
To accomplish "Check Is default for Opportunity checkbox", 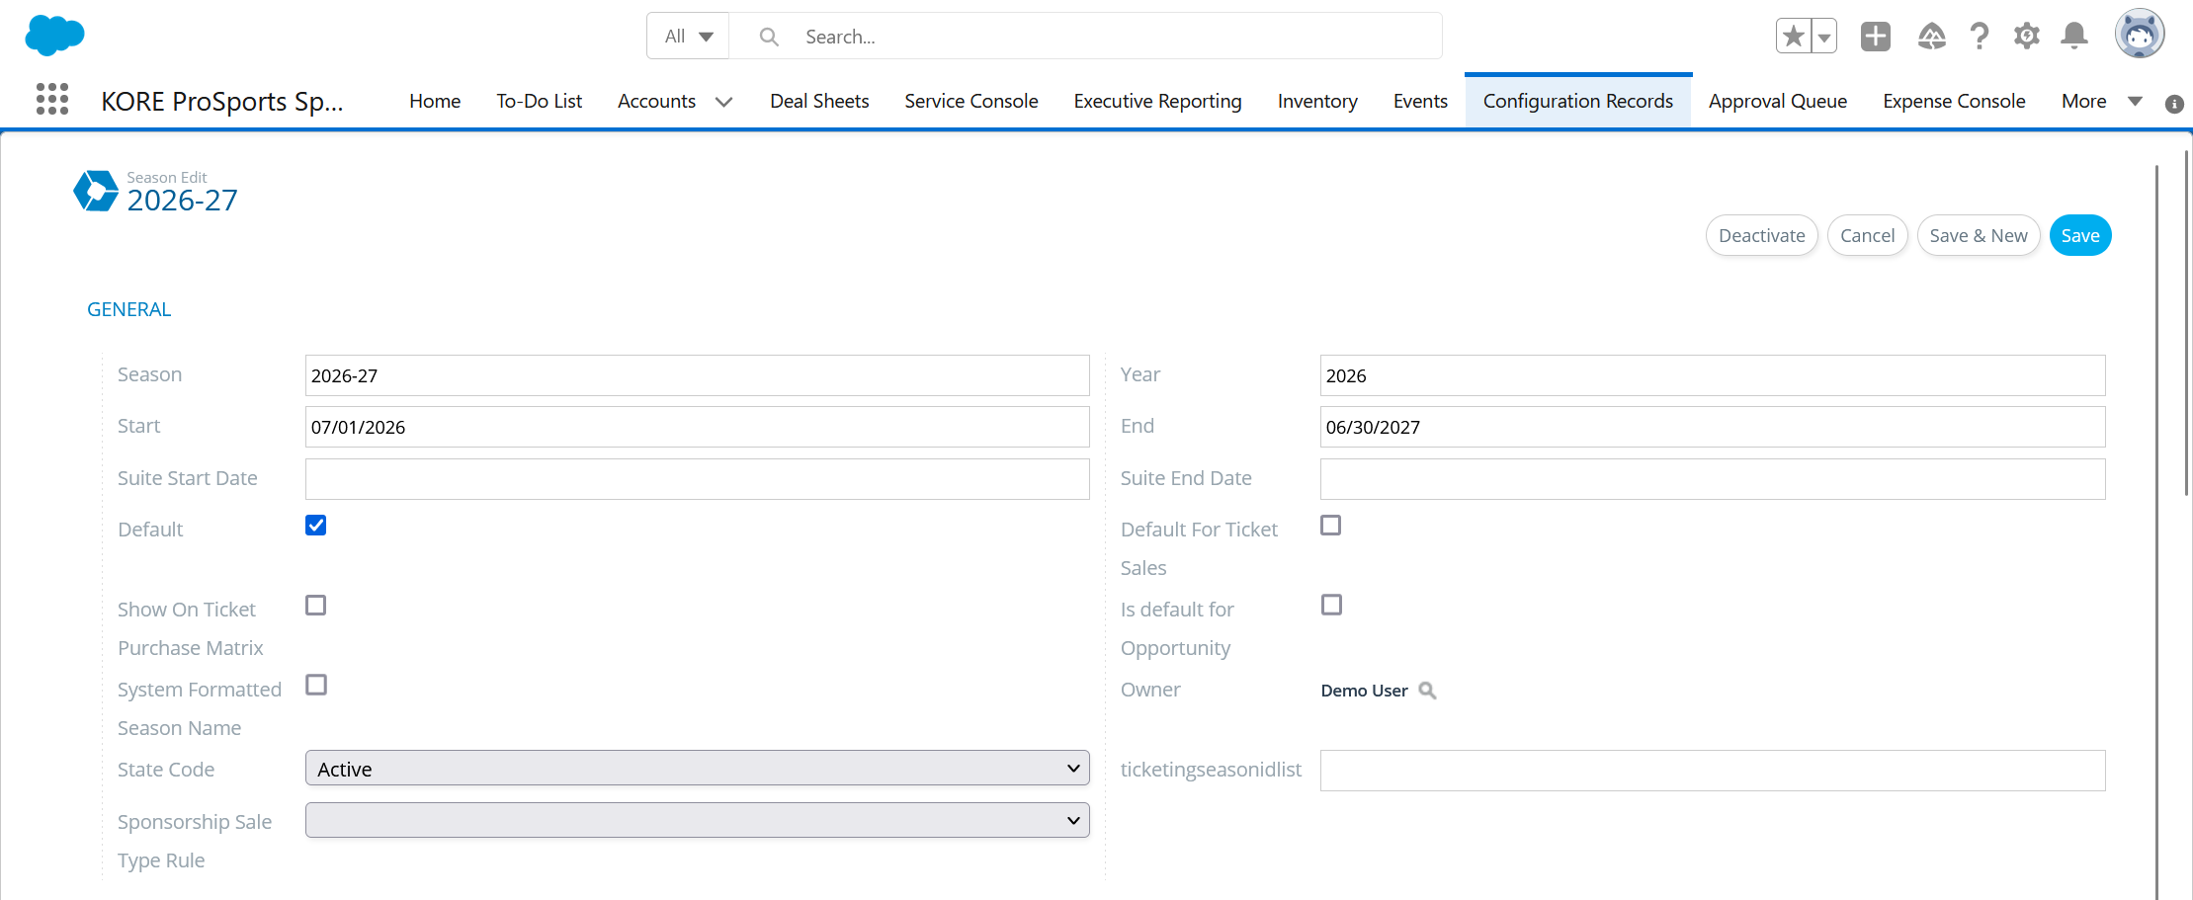I will point(1331,605).
